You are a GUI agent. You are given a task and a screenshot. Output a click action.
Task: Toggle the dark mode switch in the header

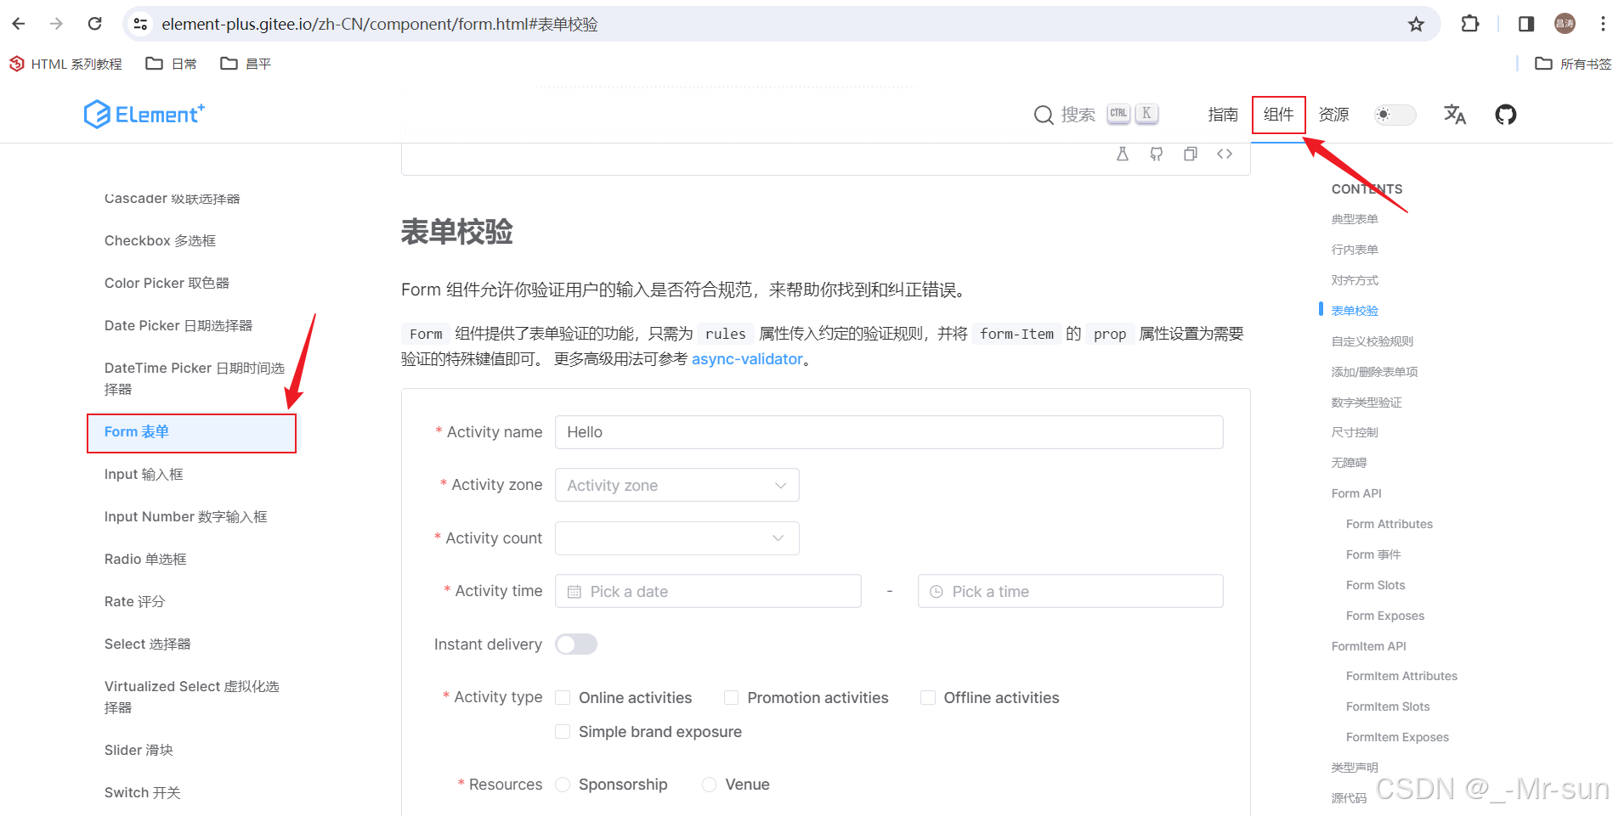(x=1395, y=115)
